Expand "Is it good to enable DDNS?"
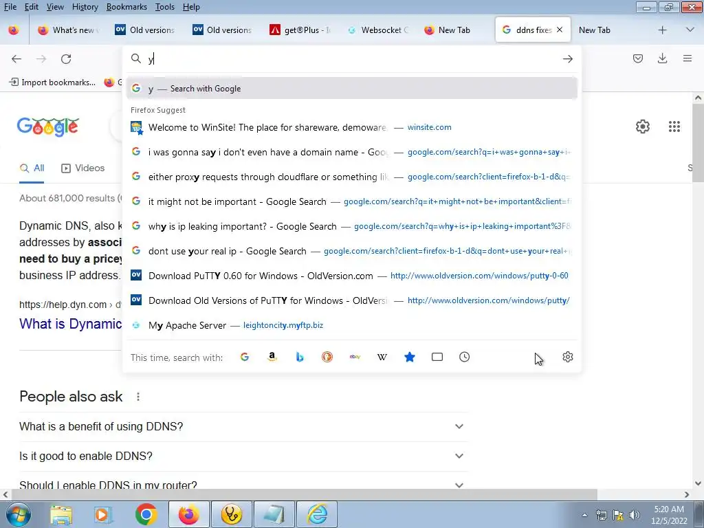This screenshot has width=704, height=528. coord(243,456)
